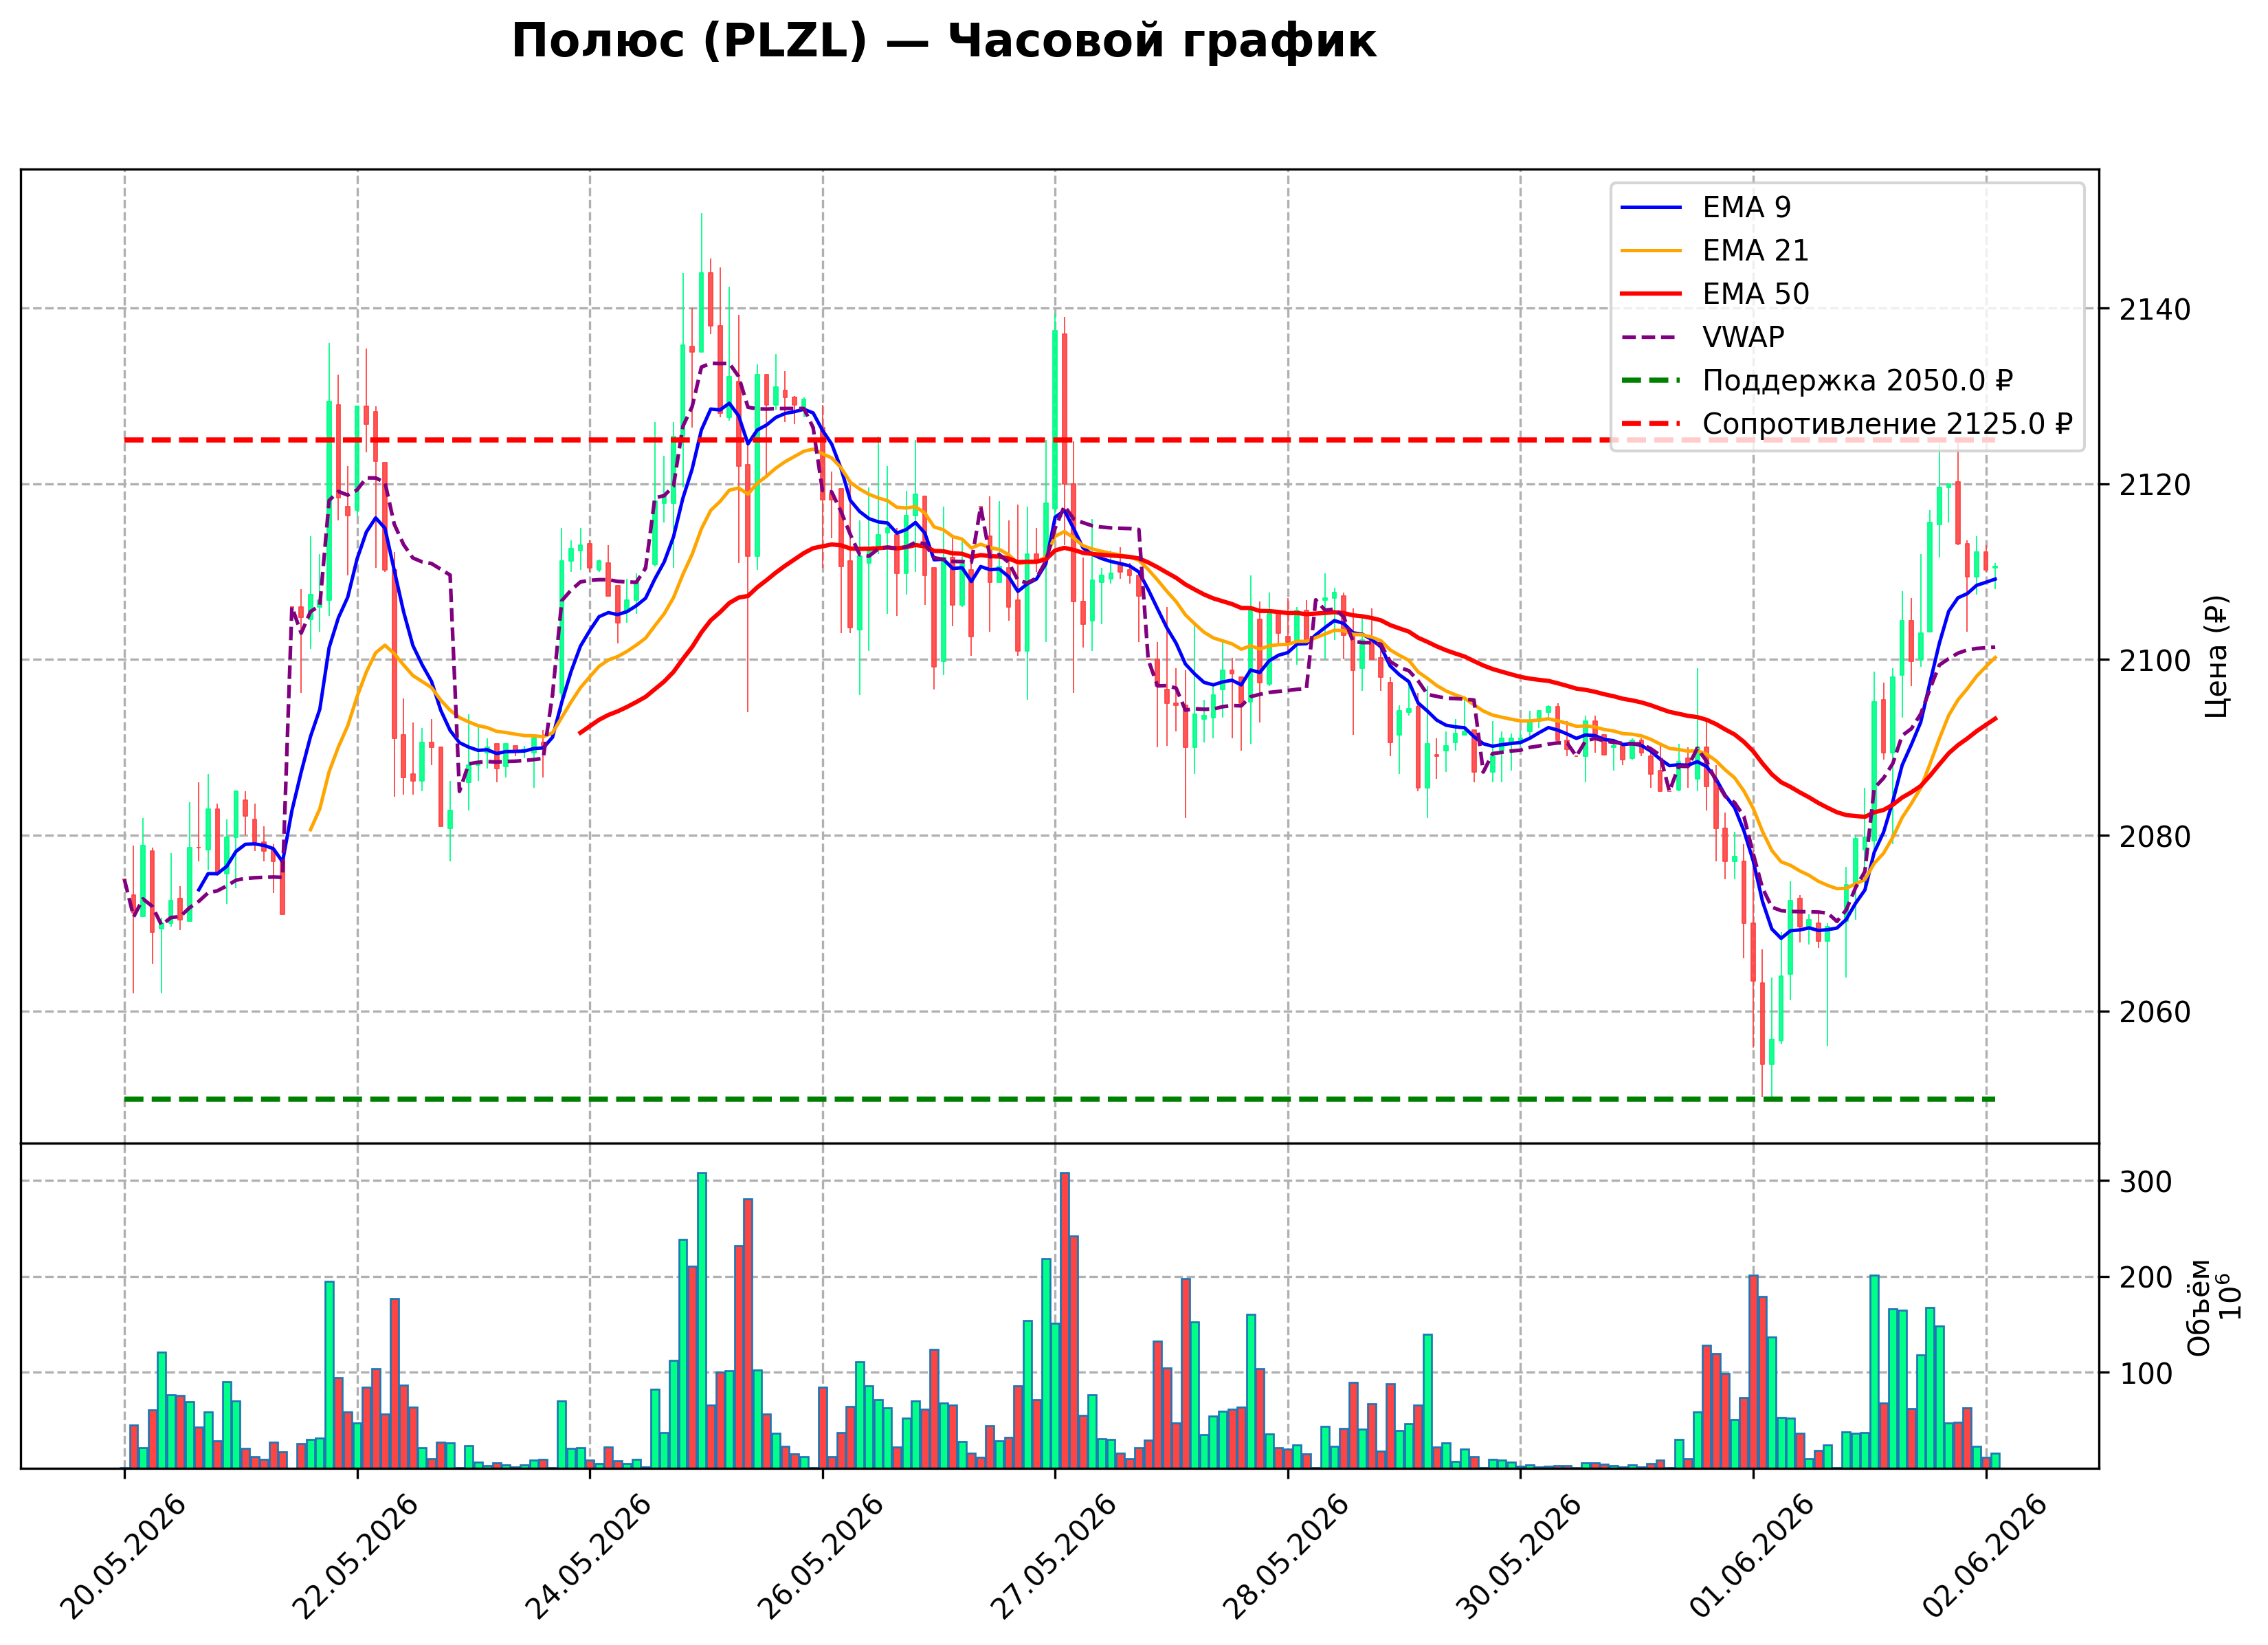Viewport: 2268px width, 1645px height.
Task: Click the date label 28.05.2026
Action: [1285, 1558]
